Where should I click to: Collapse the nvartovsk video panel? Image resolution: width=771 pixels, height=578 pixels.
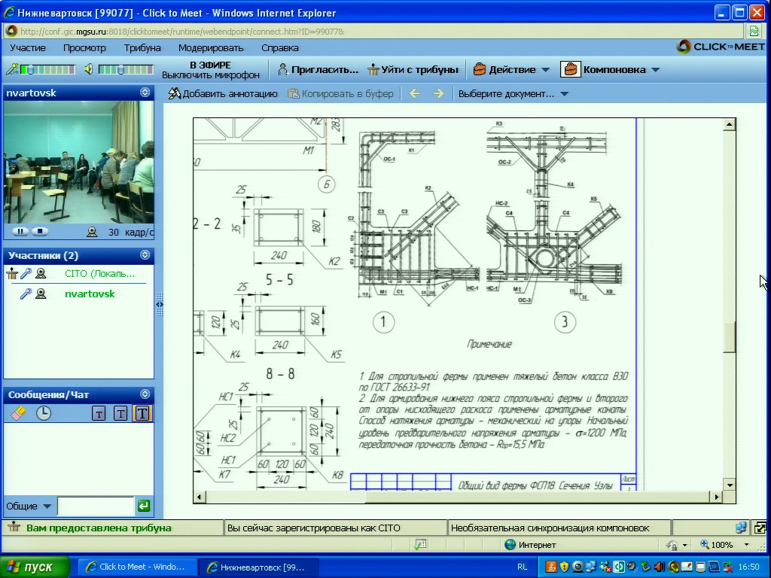pos(145,93)
